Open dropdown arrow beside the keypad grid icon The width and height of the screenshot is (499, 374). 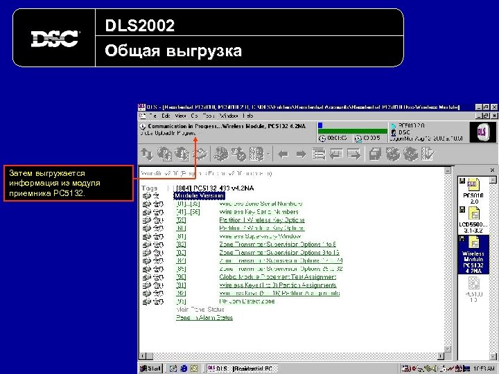[268, 155]
